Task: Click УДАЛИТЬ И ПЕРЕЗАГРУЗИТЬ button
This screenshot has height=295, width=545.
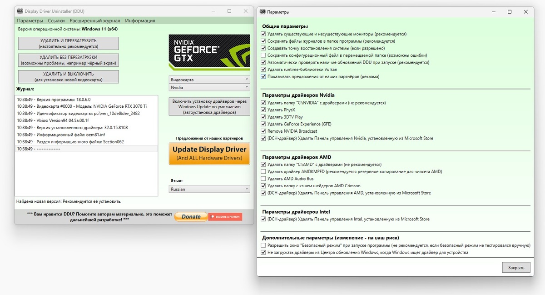Action: coord(69,43)
